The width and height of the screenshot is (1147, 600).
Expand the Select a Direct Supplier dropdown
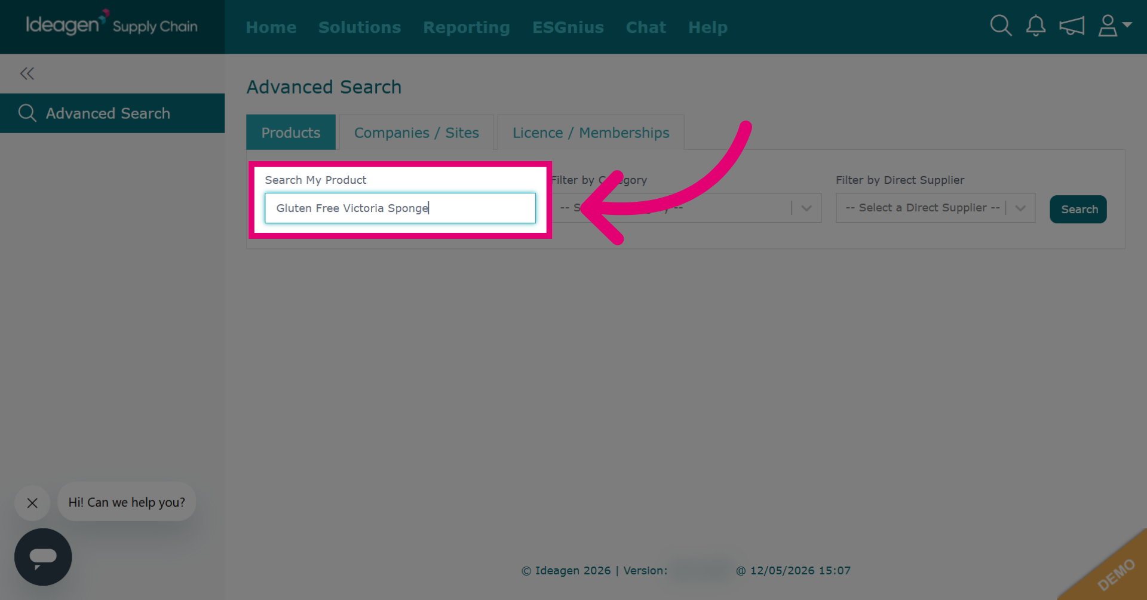935,208
